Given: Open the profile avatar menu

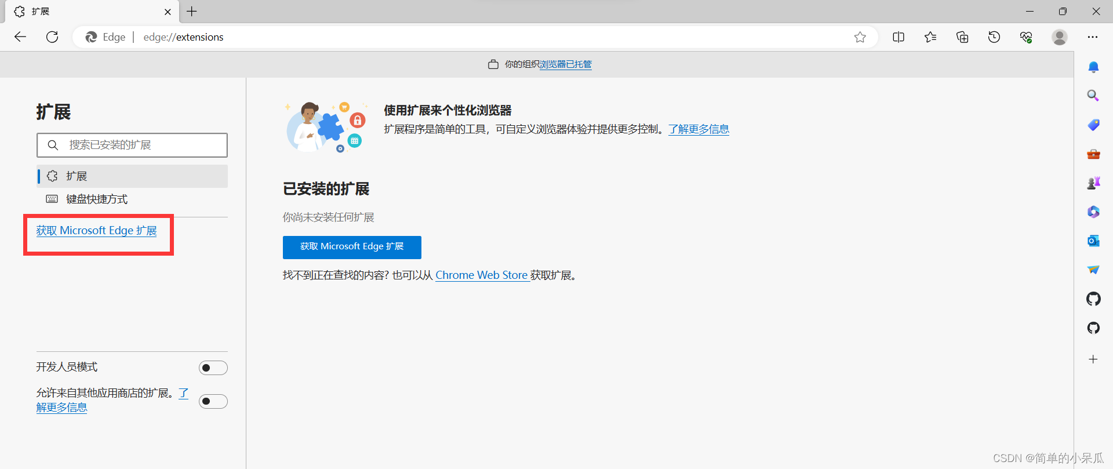Looking at the screenshot, I should (x=1060, y=37).
